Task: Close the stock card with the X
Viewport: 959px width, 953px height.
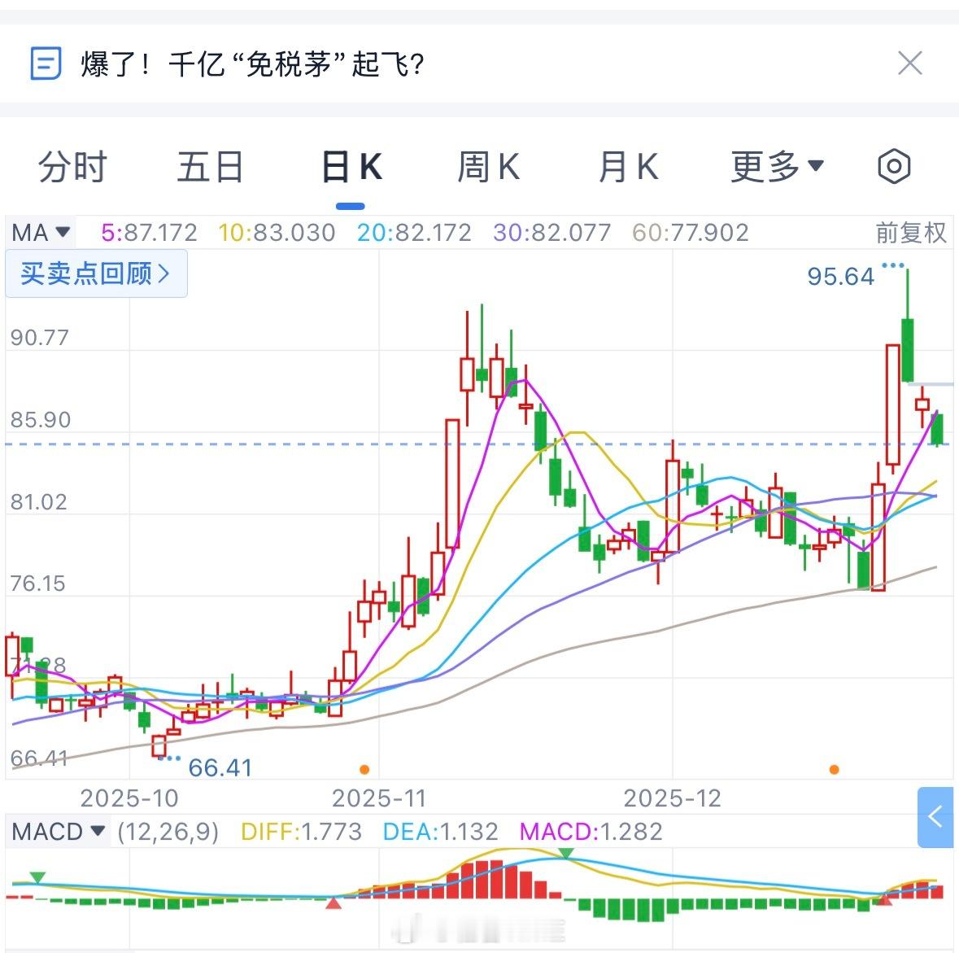Action: click(910, 63)
